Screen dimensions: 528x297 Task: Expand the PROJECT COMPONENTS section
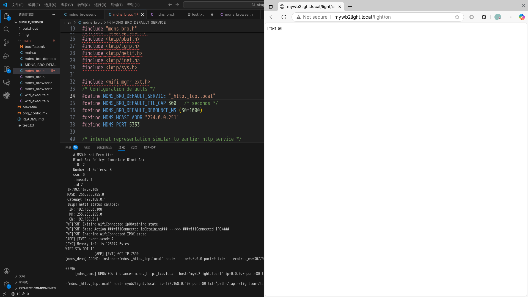click(37, 288)
